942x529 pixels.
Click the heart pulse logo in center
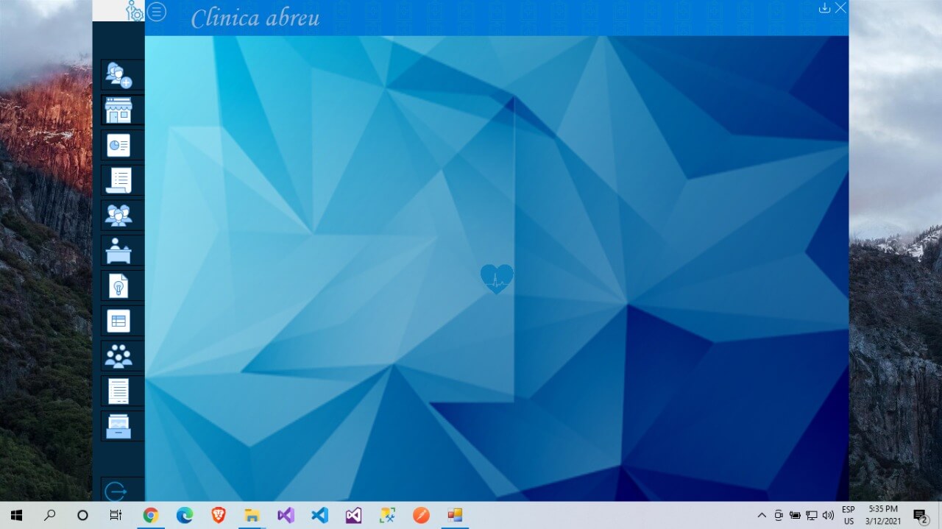(497, 280)
